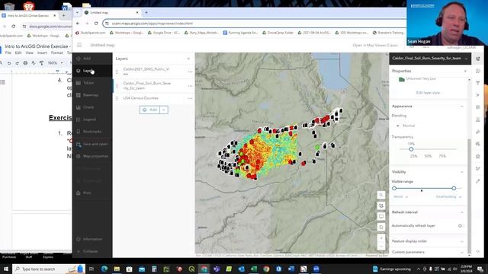Expand Custom parameters section
Screen dimensions: 488x274
(462, 252)
